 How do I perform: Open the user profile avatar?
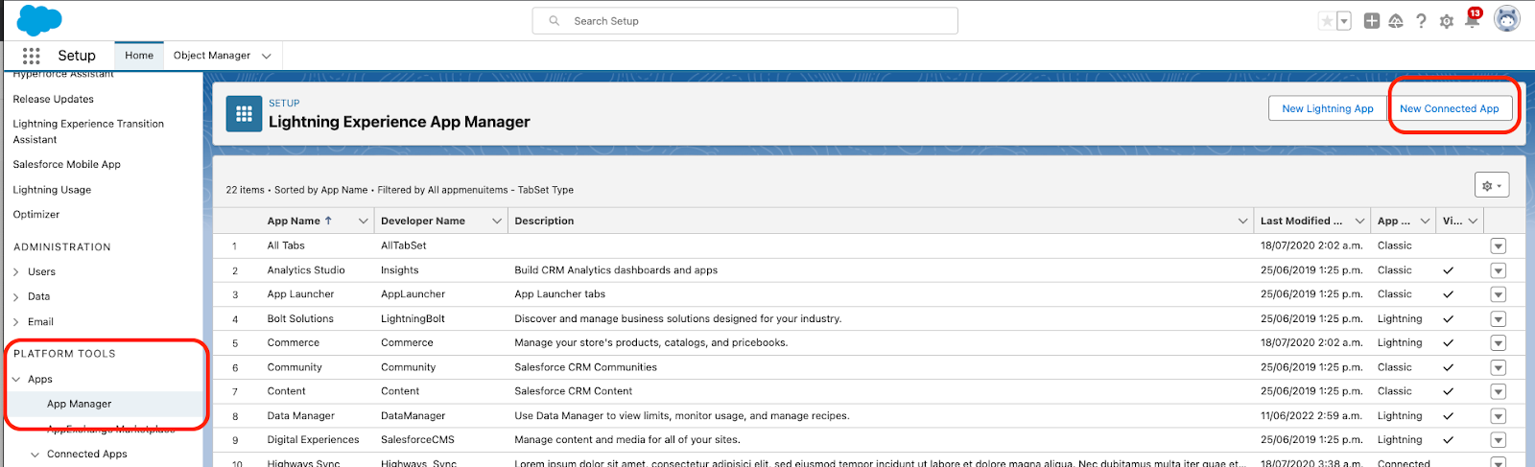coord(1507,20)
